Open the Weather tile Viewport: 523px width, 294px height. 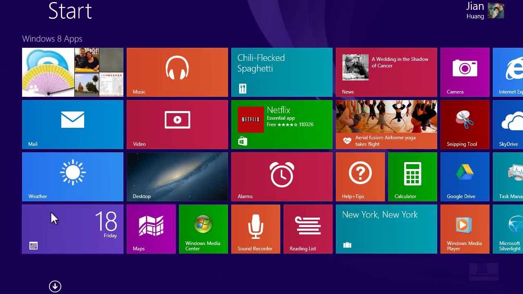pos(73,177)
